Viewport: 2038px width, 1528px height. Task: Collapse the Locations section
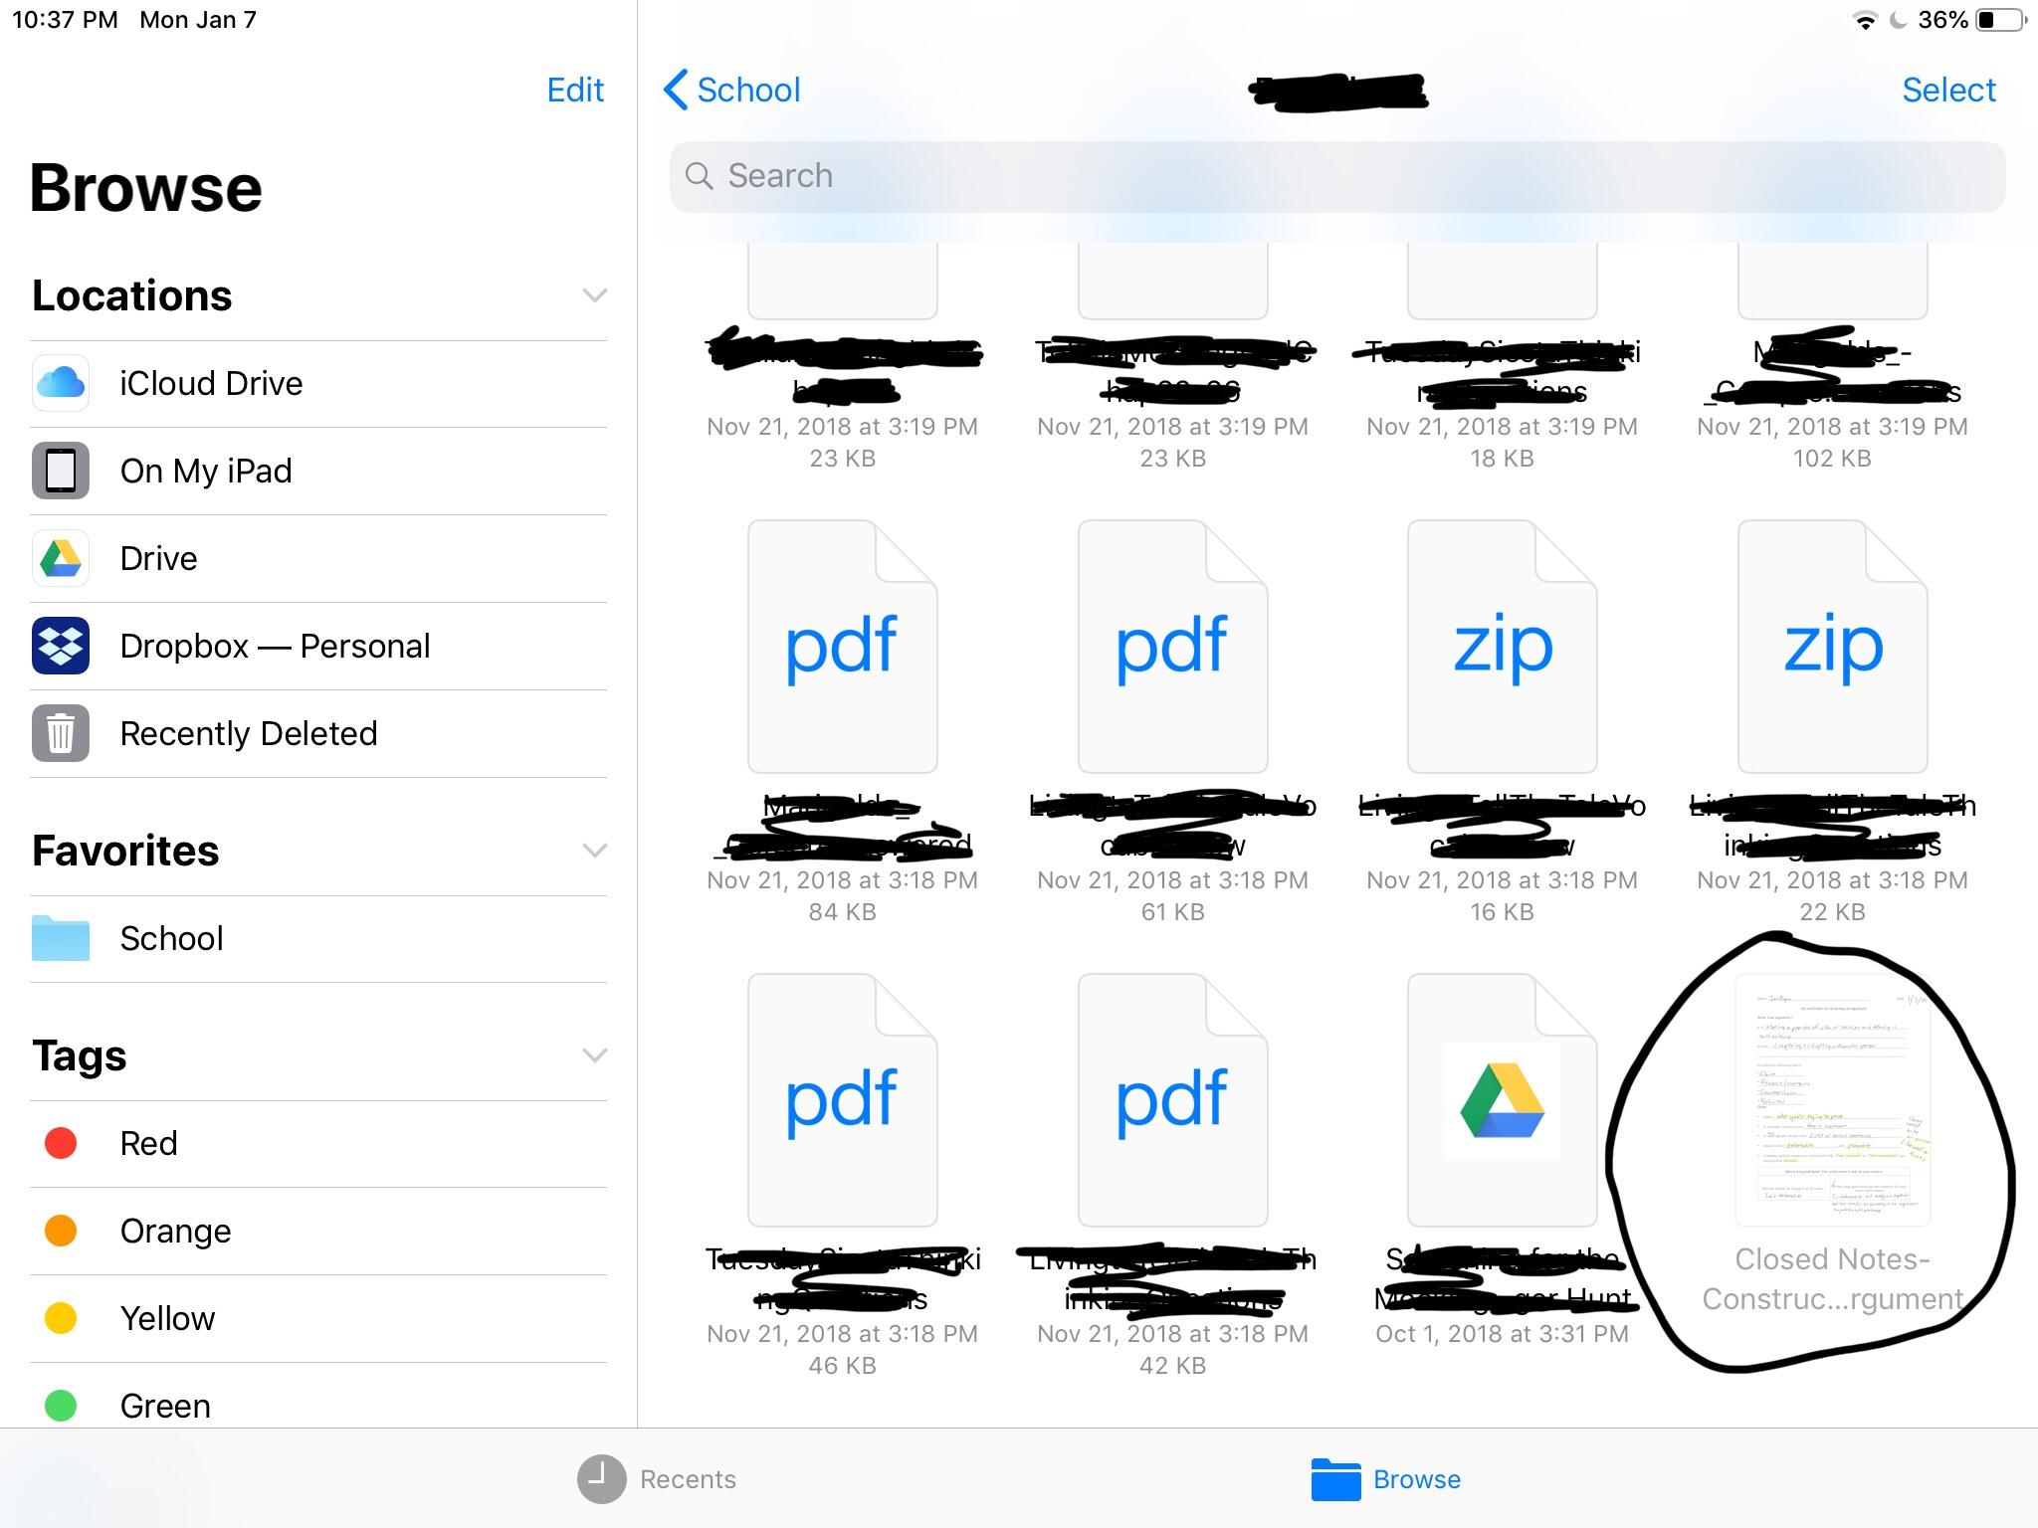click(x=594, y=295)
